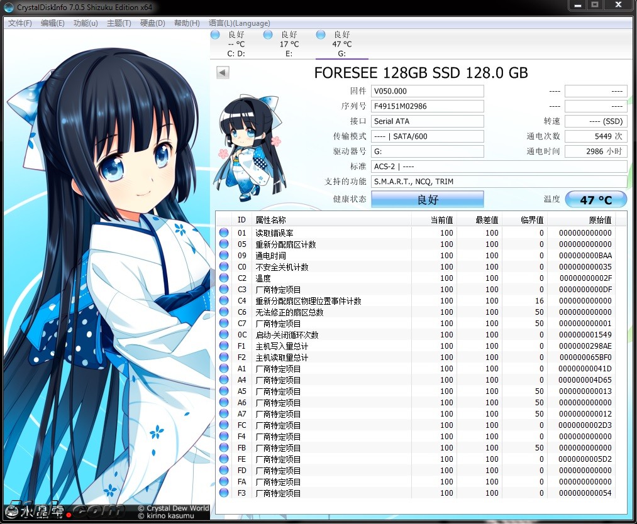Click the 通电时间 field showing 2986 小时
The width and height of the screenshot is (637, 524).
(x=596, y=151)
